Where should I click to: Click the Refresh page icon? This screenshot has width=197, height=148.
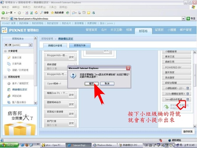tap(32, 13)
